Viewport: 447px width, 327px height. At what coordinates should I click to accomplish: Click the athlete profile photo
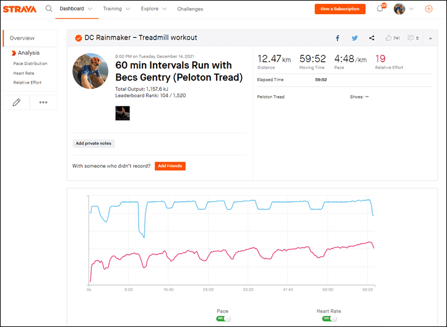[90, 71]
